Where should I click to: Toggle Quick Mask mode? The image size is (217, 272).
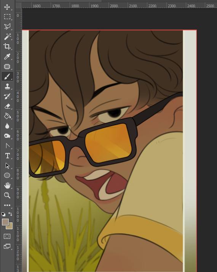click(x=7, y=236)
